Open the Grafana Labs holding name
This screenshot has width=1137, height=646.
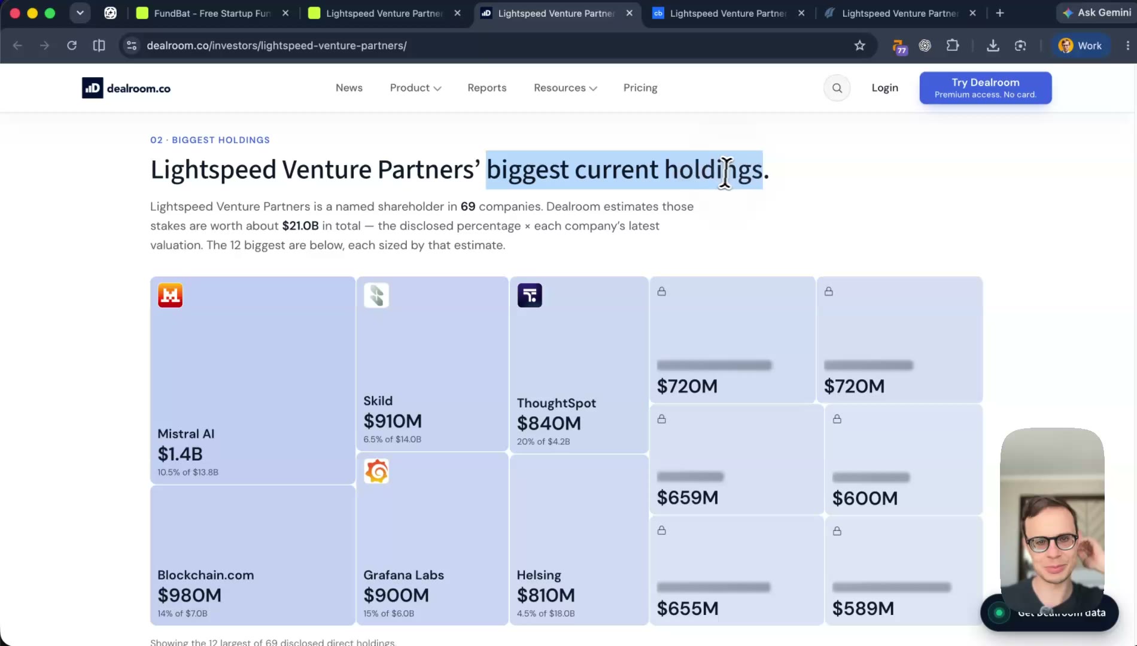[404, 575]
